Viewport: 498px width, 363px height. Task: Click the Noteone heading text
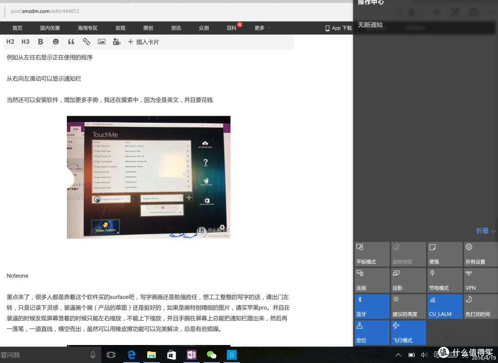[18, 276]
